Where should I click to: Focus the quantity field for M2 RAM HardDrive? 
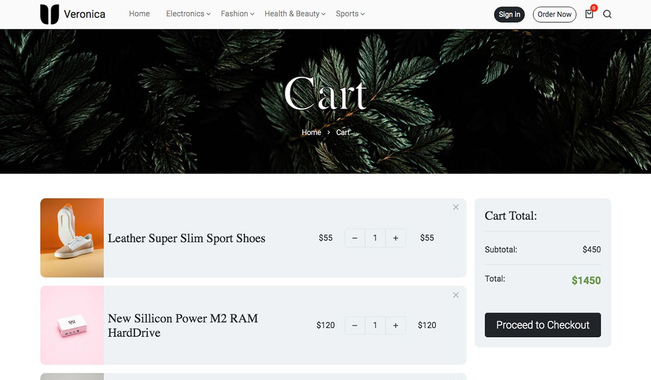coord(375,325)
